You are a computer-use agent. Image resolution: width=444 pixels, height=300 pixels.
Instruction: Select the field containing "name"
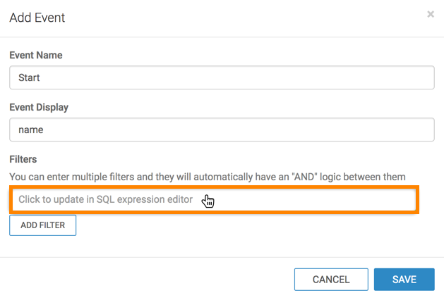[222, 130]
